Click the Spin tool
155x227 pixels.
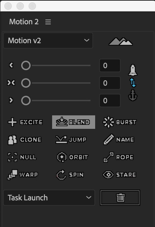(70, 175)
